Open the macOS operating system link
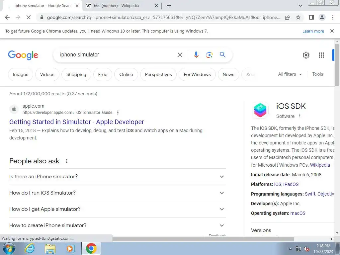This screenshot has width=340, height=255. tap(298, 213)
